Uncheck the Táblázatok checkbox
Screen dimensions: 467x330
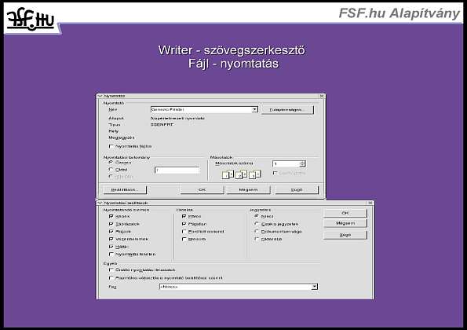(x=111, y=224)
